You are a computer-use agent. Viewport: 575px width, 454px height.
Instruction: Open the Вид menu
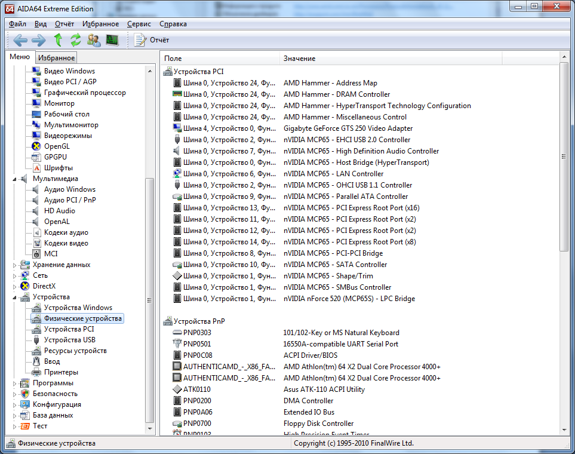tap(41, 24)
